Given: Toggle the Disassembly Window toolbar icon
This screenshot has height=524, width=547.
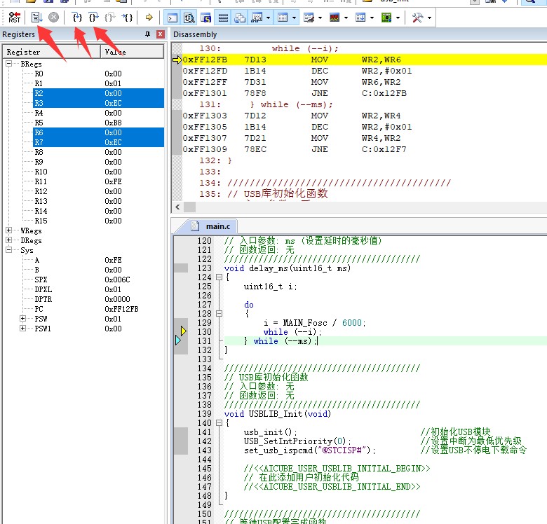Looking at the screenshot, I should click(x=189, y=17).
